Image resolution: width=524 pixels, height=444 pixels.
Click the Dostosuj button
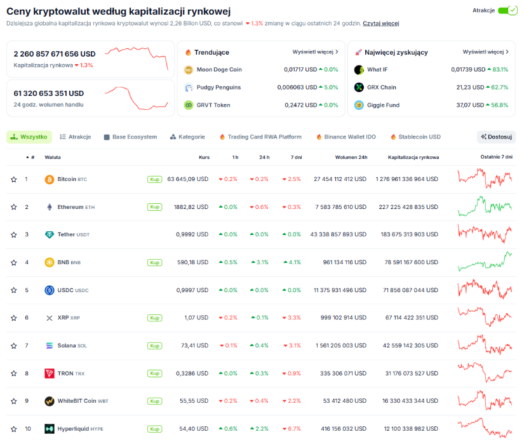(496, 137)
